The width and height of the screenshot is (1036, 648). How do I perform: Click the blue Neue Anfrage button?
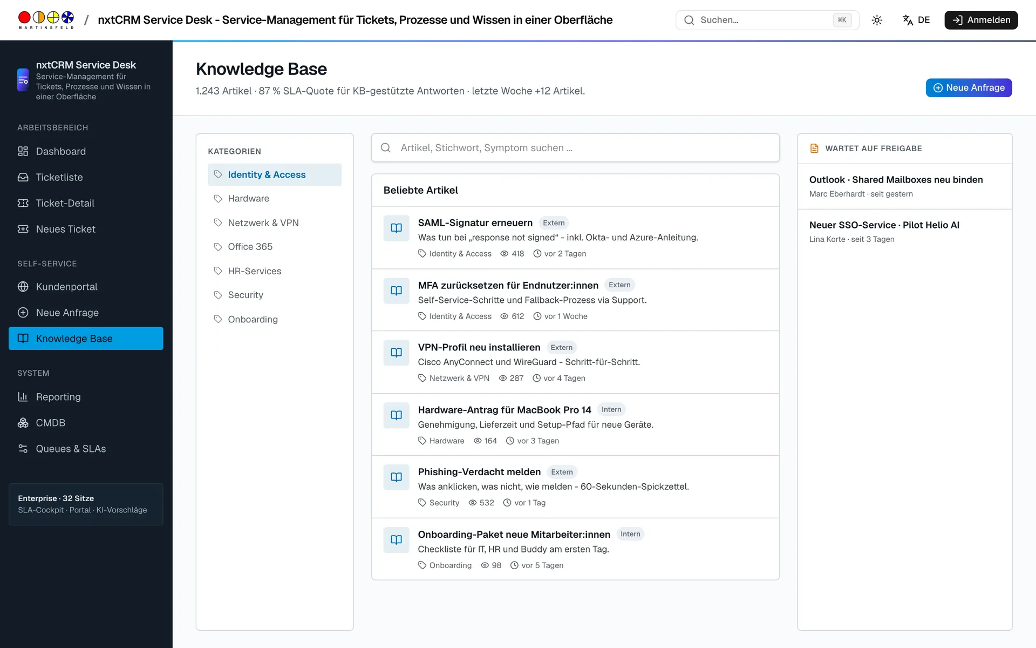[969, 87]
